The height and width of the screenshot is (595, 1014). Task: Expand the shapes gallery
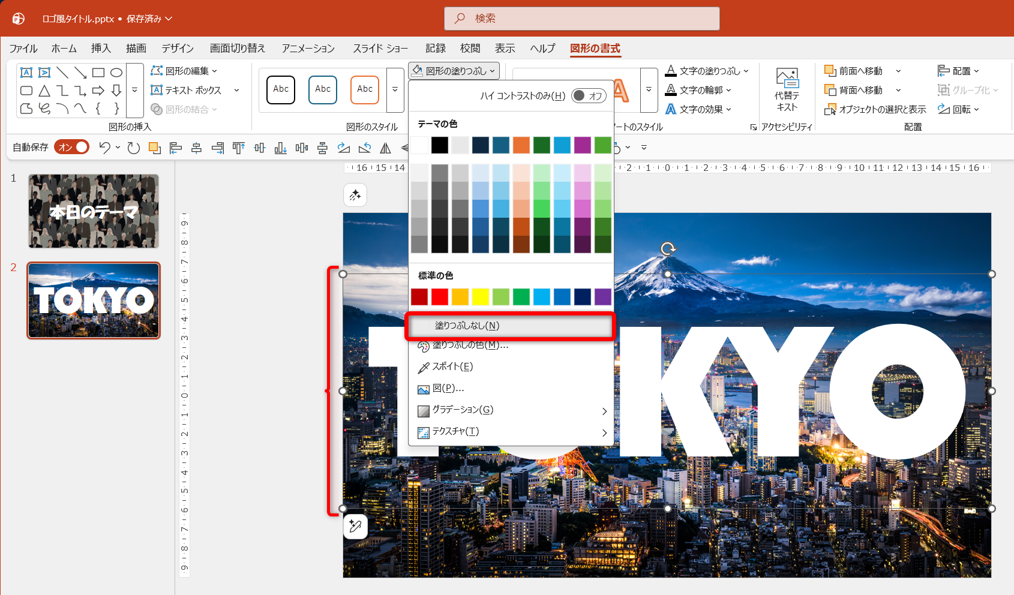pos(135,90)
